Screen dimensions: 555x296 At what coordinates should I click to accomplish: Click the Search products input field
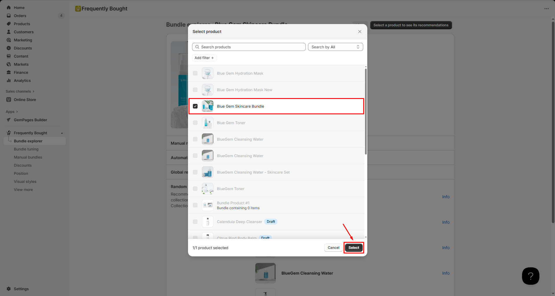tap(249, 47)
